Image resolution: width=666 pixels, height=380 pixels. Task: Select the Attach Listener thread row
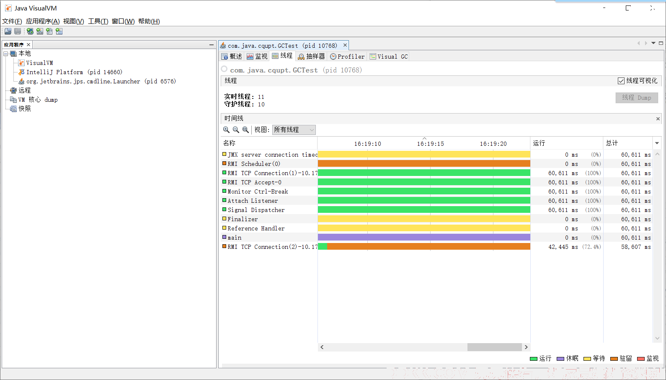click(x=436, y=201)
